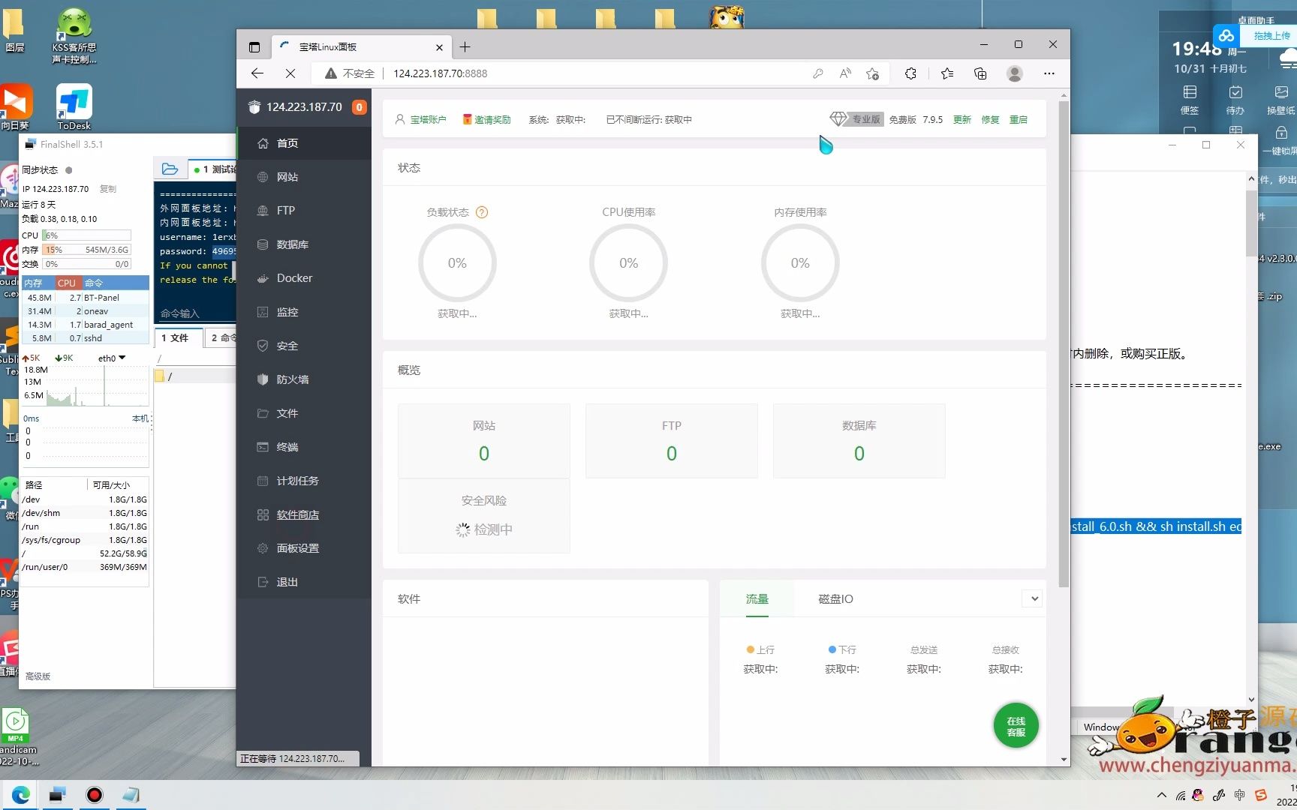1297x810 pixels.
Task: Stop page loading in the browser toolbar
Action: pyautogui.click(x=290, y=73)
